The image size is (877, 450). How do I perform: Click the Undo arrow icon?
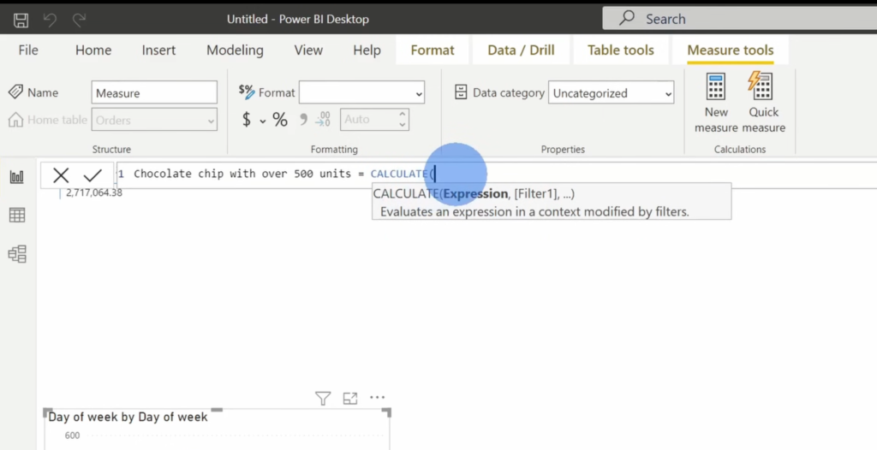click(51, 21)
